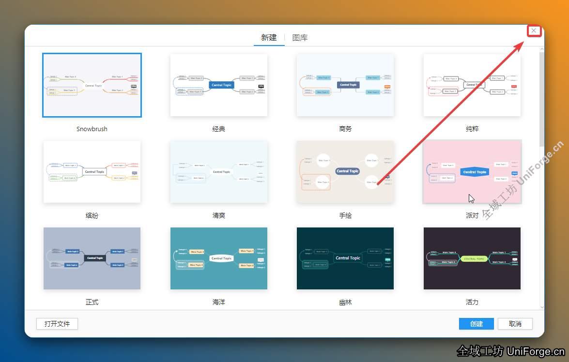The image size is (569, 362).
Task: Click the 取消 button
Action: point(515,324)
